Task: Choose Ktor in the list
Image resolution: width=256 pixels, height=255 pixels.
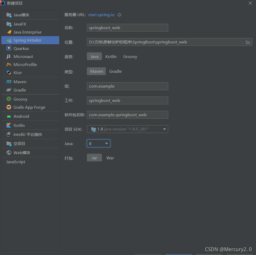Action: [x=30, y=73]
